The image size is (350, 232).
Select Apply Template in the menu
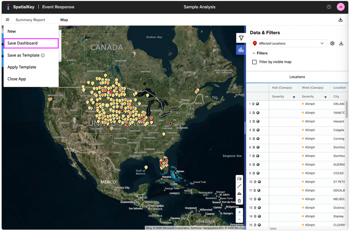click(22, 67)
